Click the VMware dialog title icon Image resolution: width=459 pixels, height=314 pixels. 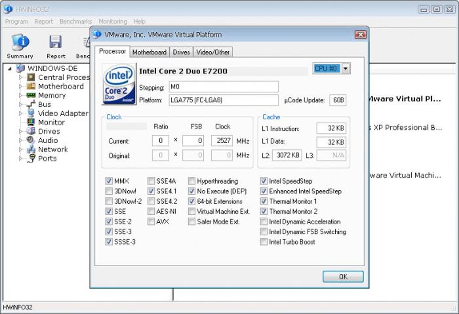tap(97, 34)
